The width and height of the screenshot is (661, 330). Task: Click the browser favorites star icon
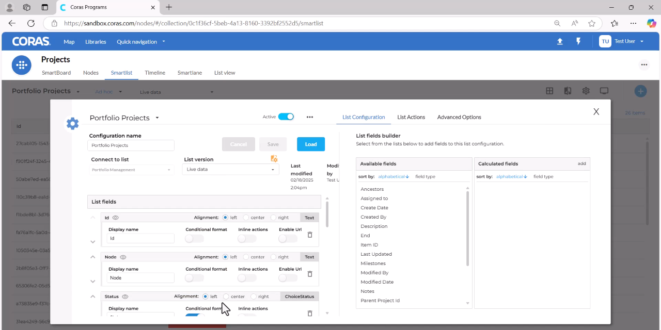pyautogui.click(x=592, y=23)
